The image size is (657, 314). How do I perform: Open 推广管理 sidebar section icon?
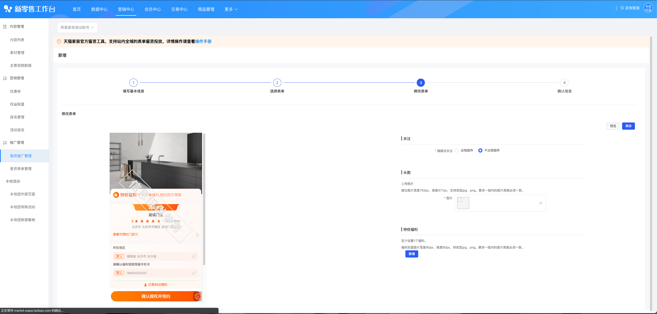click(x=5, y=143)
